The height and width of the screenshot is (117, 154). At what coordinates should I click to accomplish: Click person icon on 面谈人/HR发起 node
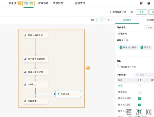(x=25, y=35)
